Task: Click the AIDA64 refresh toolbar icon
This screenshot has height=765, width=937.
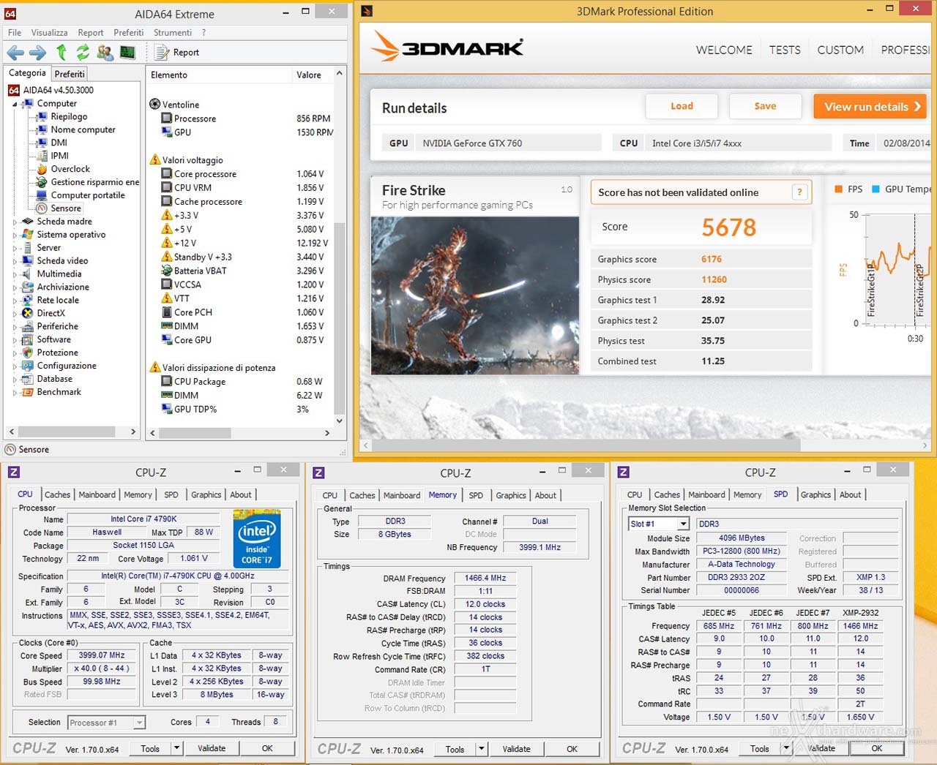Action: point(83,52)
